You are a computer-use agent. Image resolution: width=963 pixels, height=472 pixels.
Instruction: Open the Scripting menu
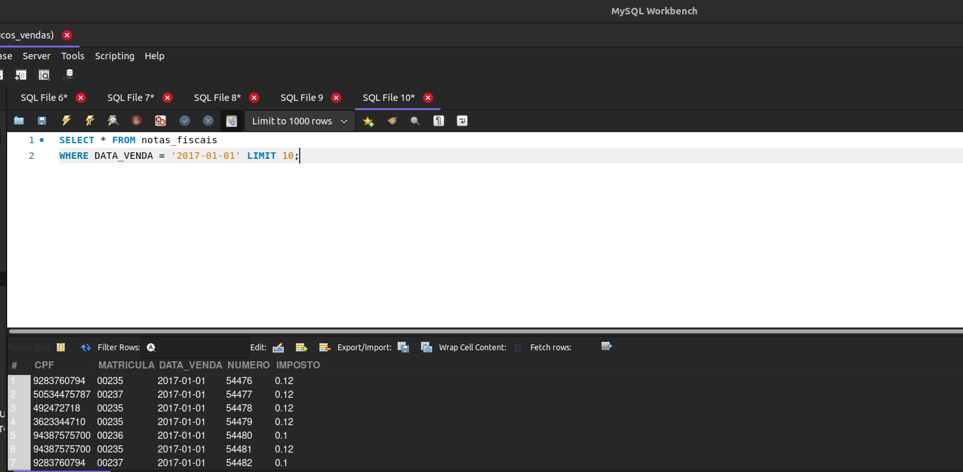point(115,56)
